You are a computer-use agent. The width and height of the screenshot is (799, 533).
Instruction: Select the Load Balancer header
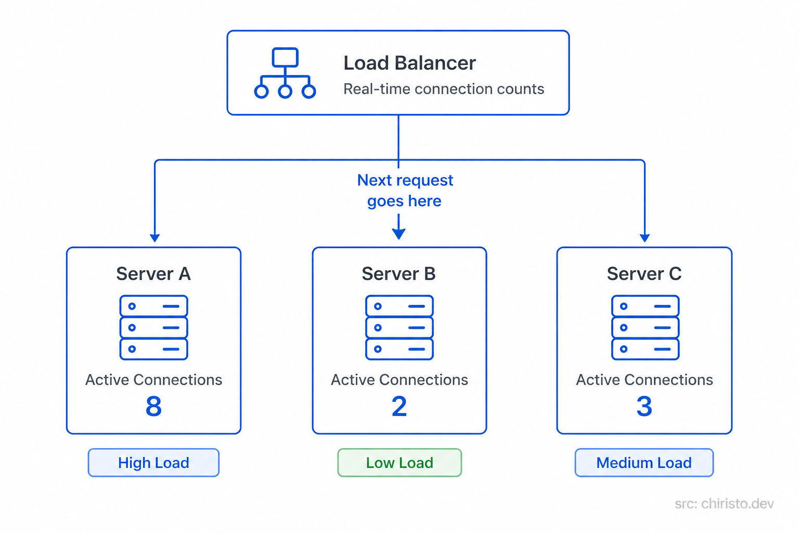point(409,62)
